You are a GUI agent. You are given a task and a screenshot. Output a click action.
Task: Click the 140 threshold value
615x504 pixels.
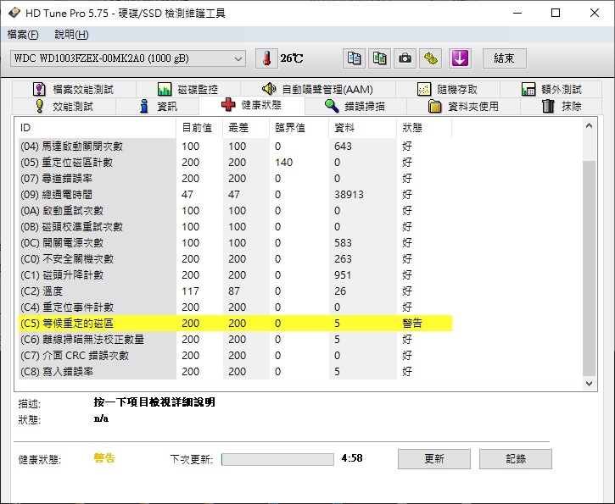[283, 163]
